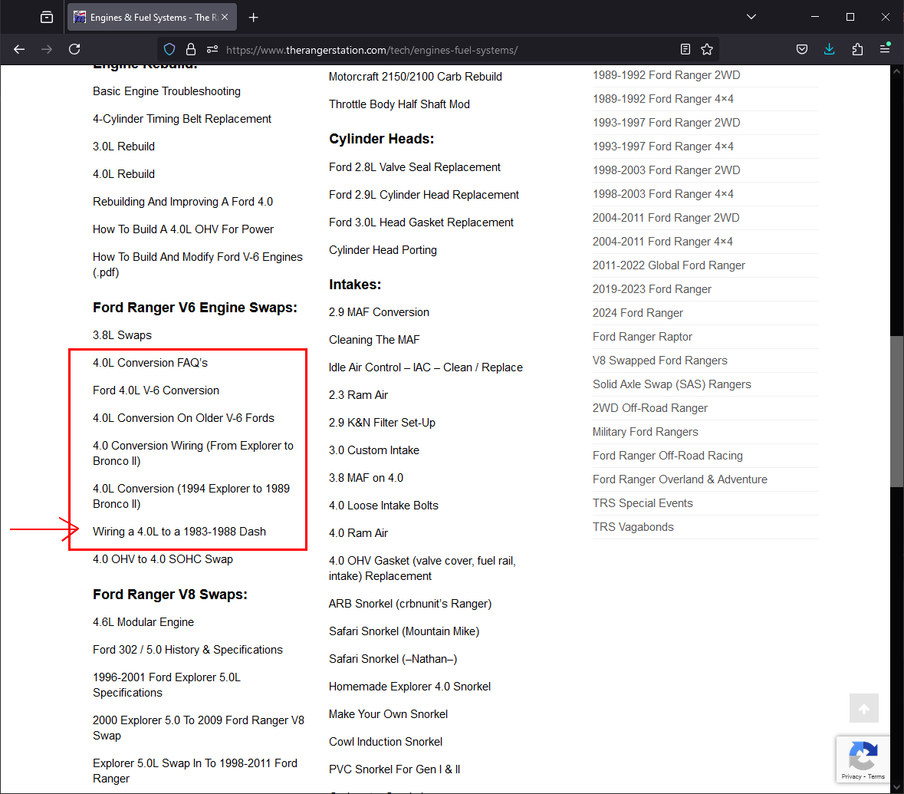Screen dimensions: 904x794
Task: Open the 3.8L Swaps link
Action: 122,335
